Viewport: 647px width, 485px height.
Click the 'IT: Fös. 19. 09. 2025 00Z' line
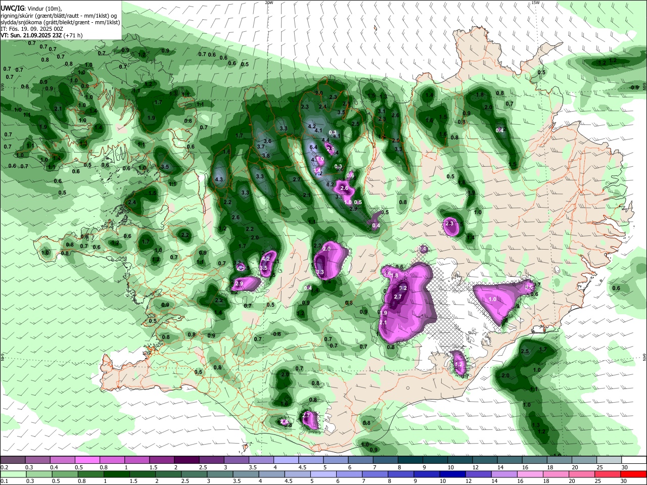(31, 29)
